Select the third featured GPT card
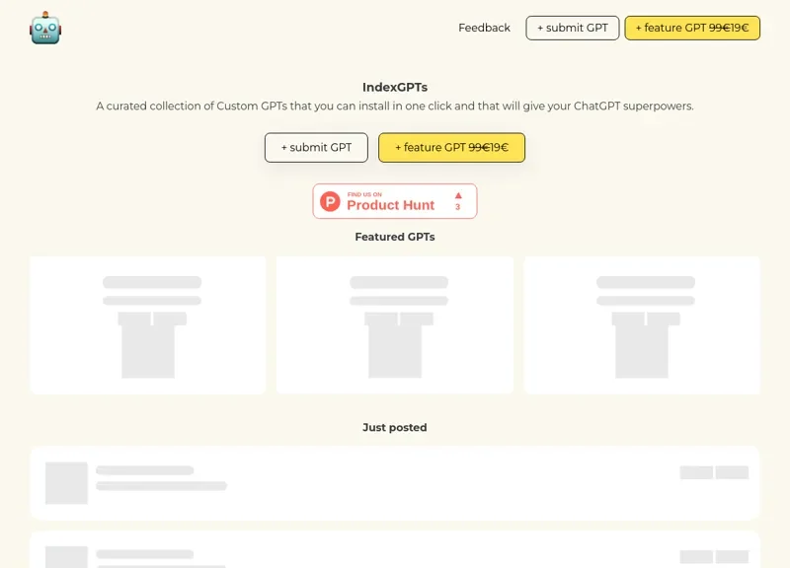 pyautogui.click(x=642, y=325)
